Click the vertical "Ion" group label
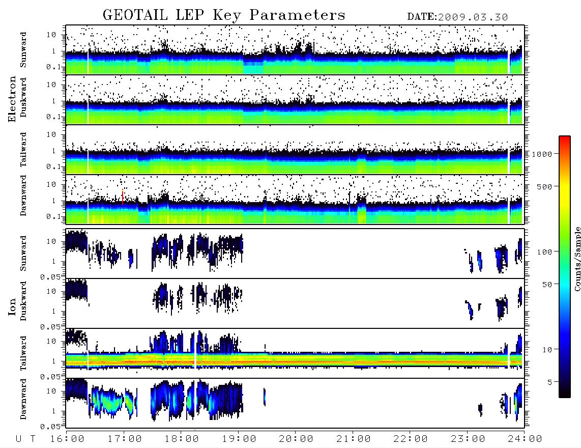This screenshot has height=448, width=581. [12, 307]
